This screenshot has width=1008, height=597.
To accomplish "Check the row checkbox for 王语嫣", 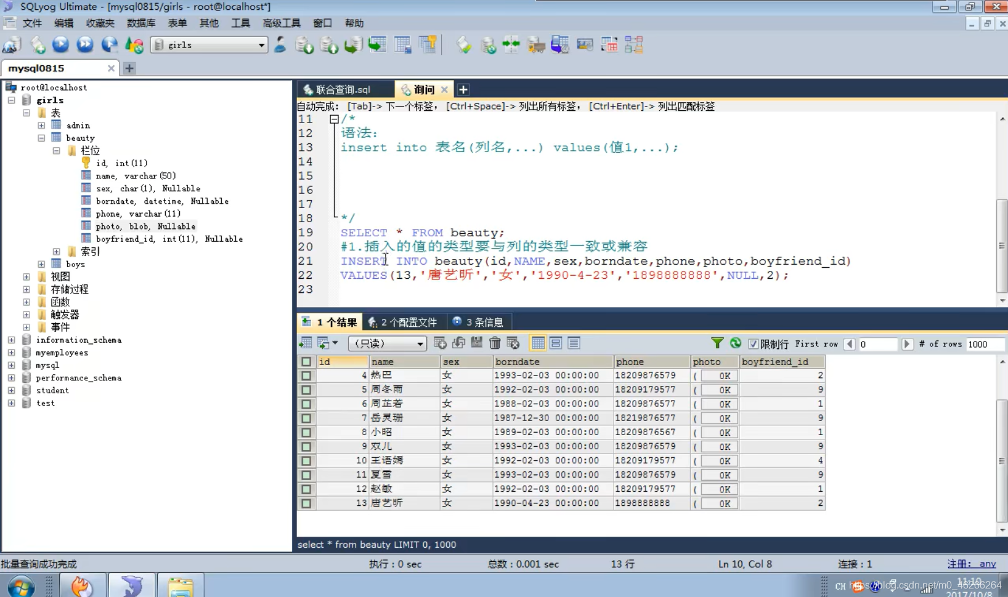I will 306,460.
